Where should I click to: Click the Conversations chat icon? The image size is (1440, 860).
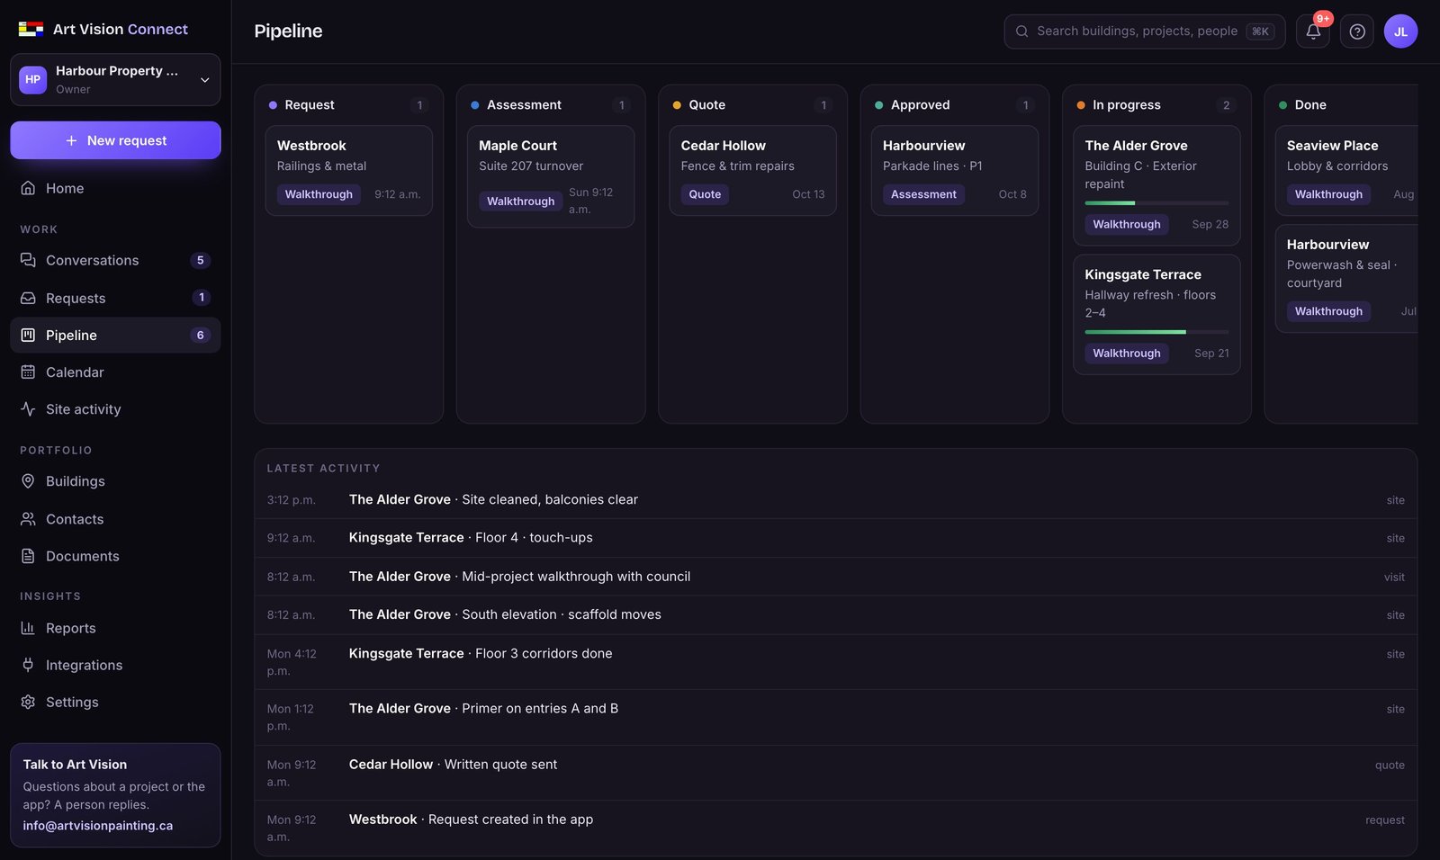pyautogui.click(x=28, y=260)
